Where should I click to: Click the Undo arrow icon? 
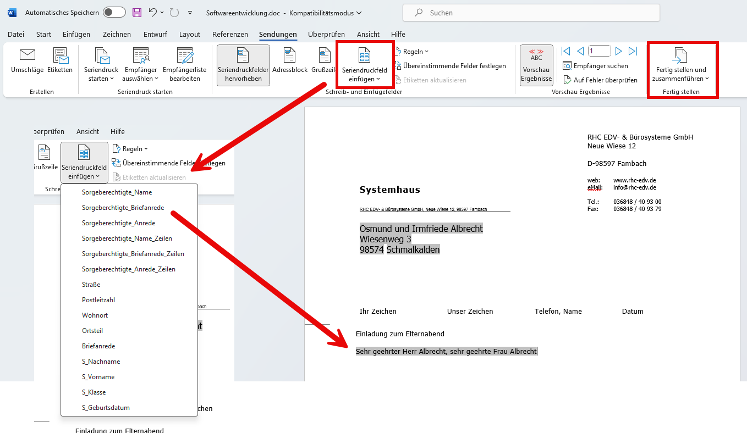point(153,12)
